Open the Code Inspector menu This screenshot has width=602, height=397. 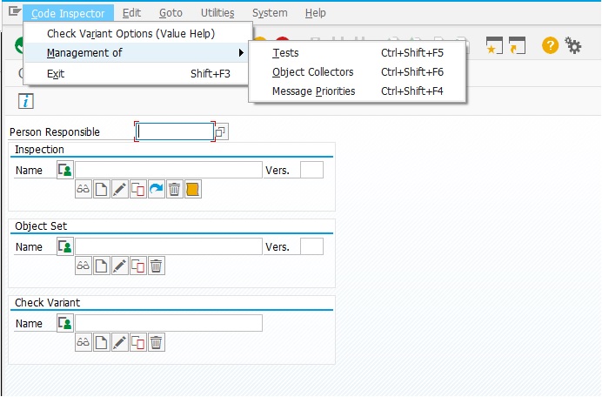click(68, 13)
